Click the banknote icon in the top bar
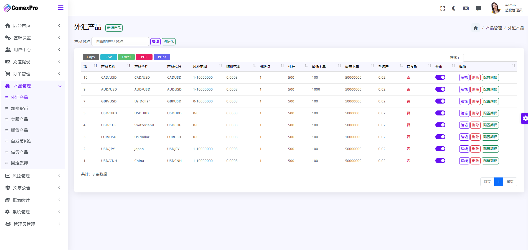This screenshot has width=528, height=250. point(466,8)
